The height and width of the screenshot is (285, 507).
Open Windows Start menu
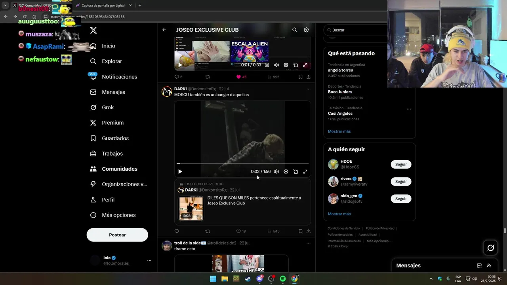coord(213,279)
